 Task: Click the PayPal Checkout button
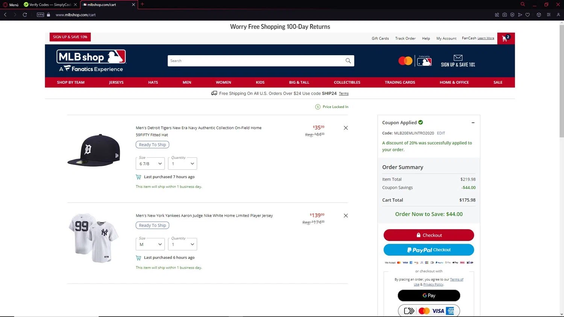click(429, 250)
